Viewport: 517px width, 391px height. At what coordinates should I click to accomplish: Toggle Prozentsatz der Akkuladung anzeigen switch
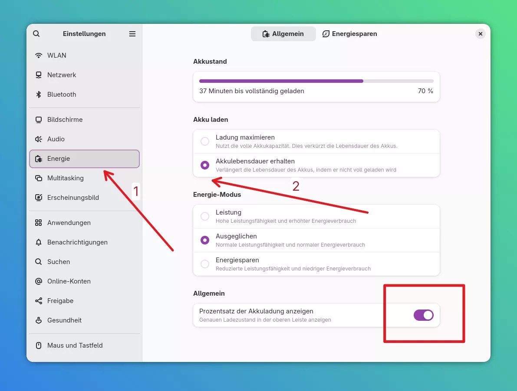[423, 315]
